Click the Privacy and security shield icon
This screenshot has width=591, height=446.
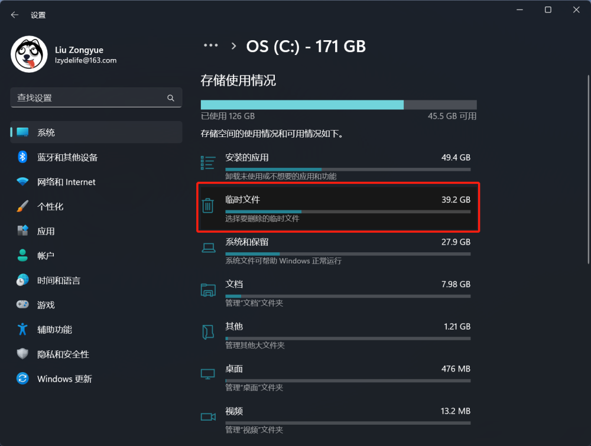(x=22, y=354)
